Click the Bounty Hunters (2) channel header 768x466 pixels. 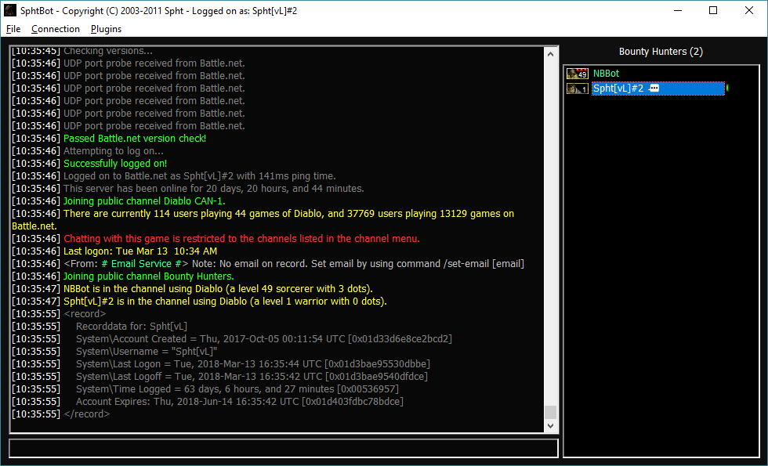pyautogui.click(x=660, y=52)
